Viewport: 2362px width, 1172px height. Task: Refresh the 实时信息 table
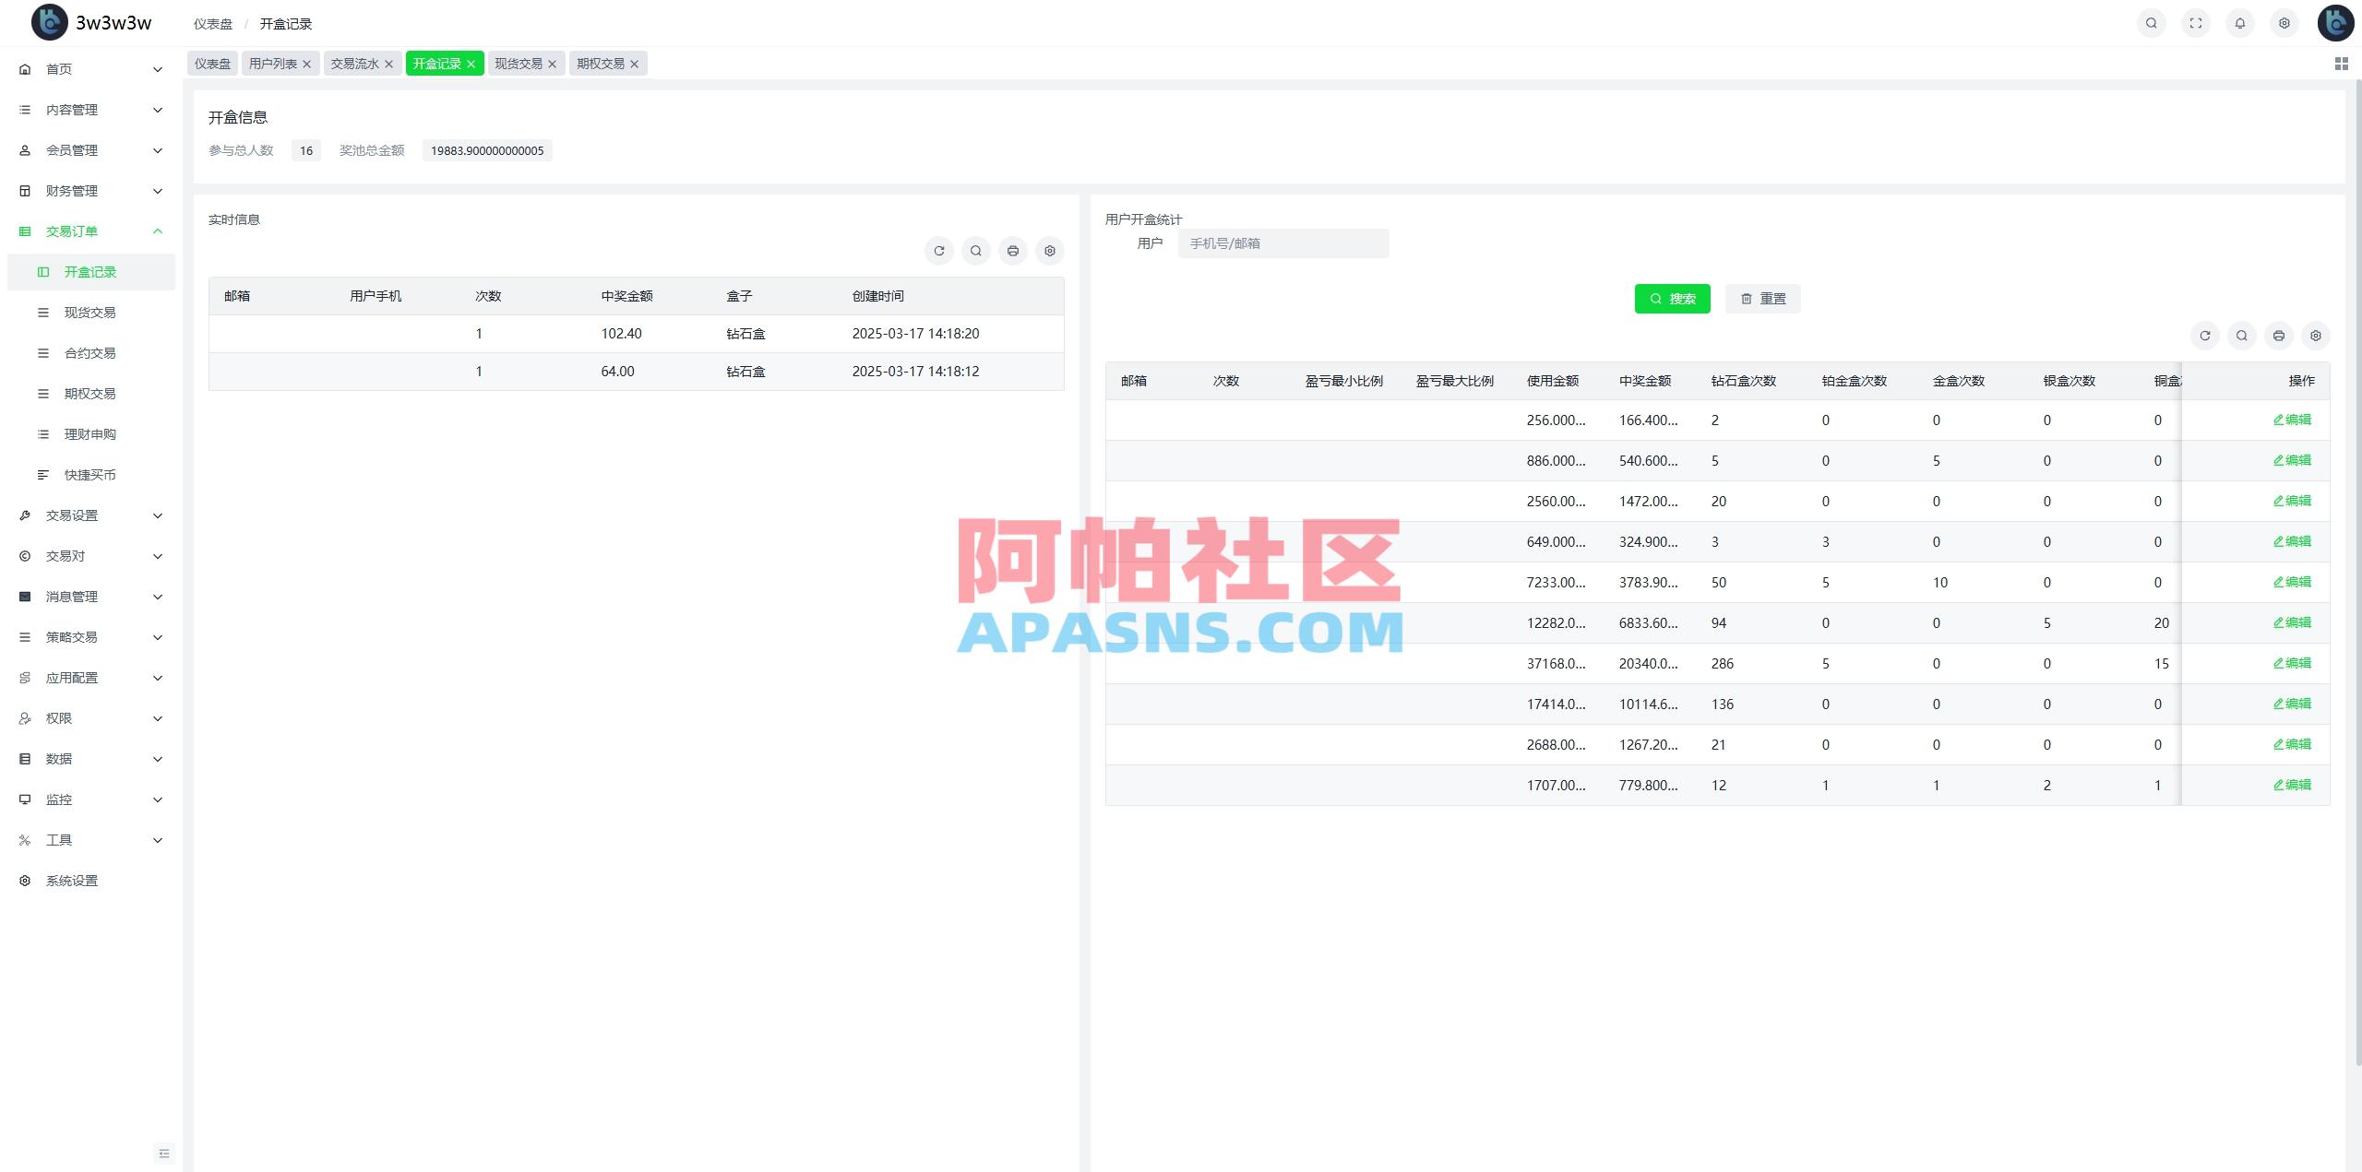[939, 250]
